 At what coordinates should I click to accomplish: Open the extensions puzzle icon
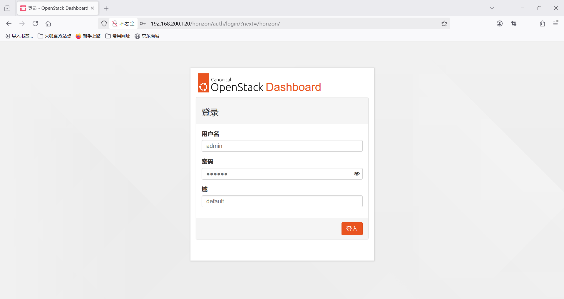542,23
